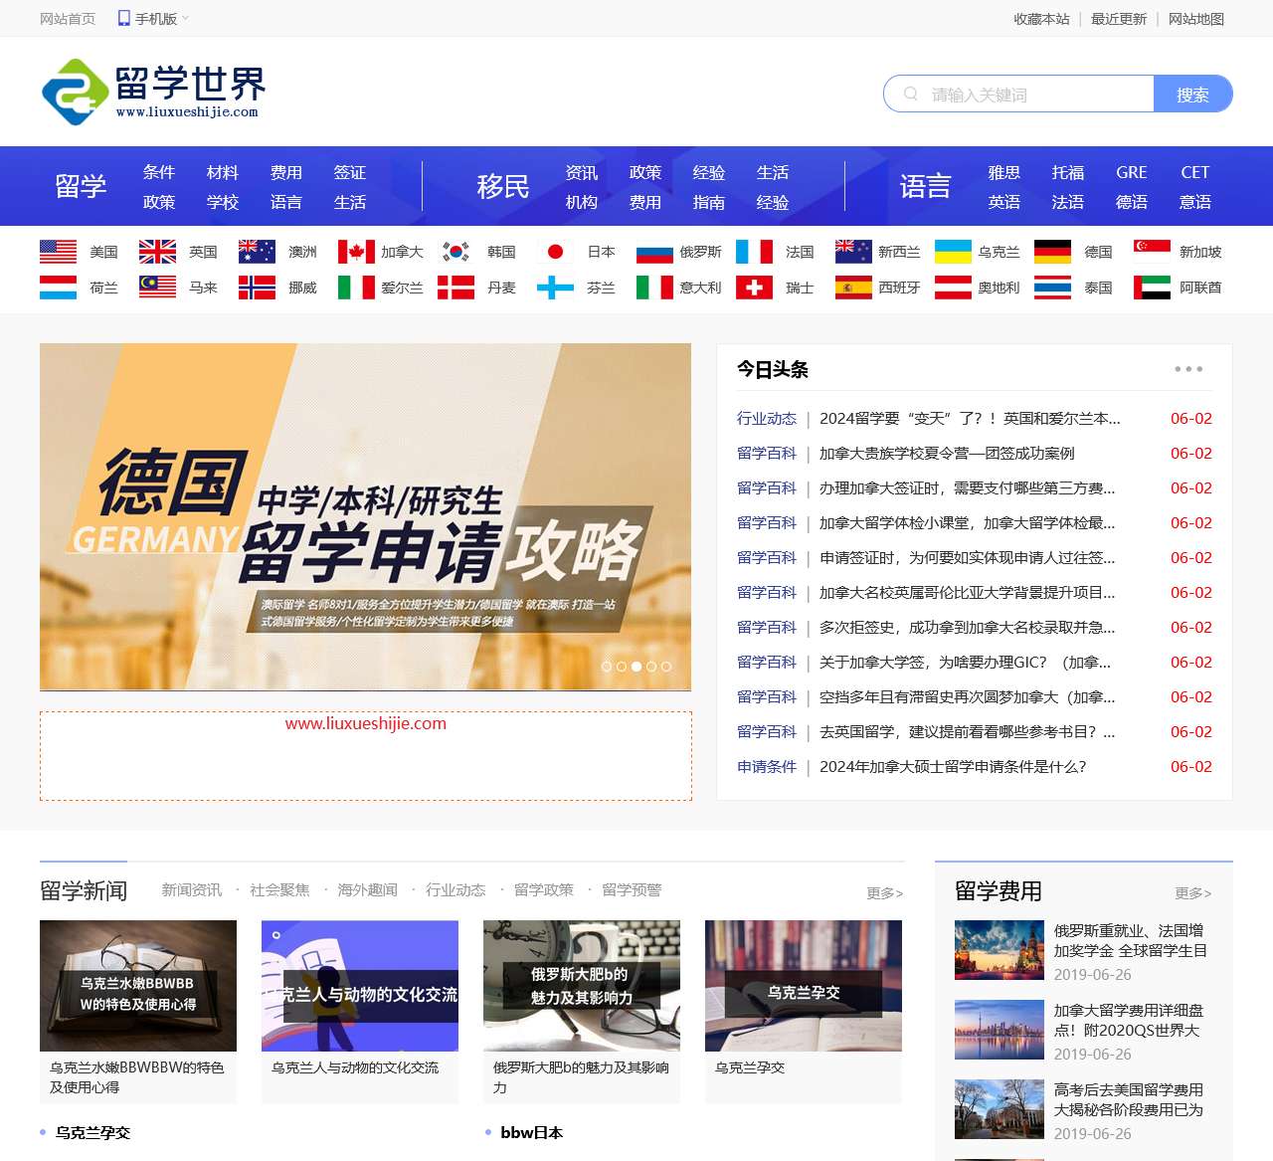Select the first carousel slide dot
Screen dimensions: 1273x1161
607,667
